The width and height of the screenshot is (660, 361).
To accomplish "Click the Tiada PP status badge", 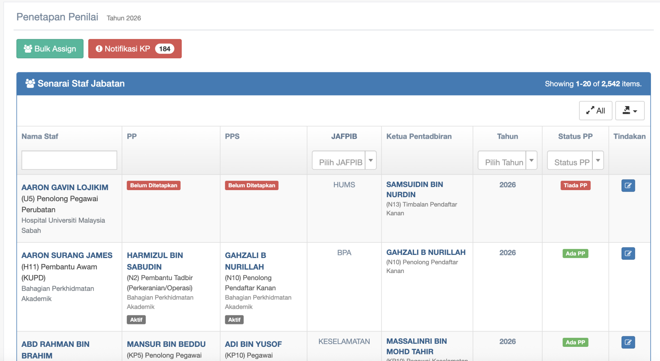I will tap(575, 185).
